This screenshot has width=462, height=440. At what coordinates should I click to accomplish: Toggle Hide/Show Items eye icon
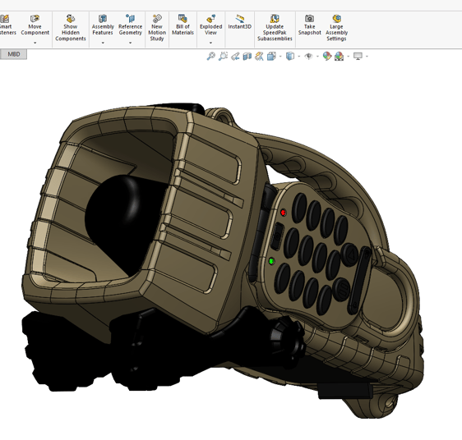pyautogui.click(x=308, y=56)
